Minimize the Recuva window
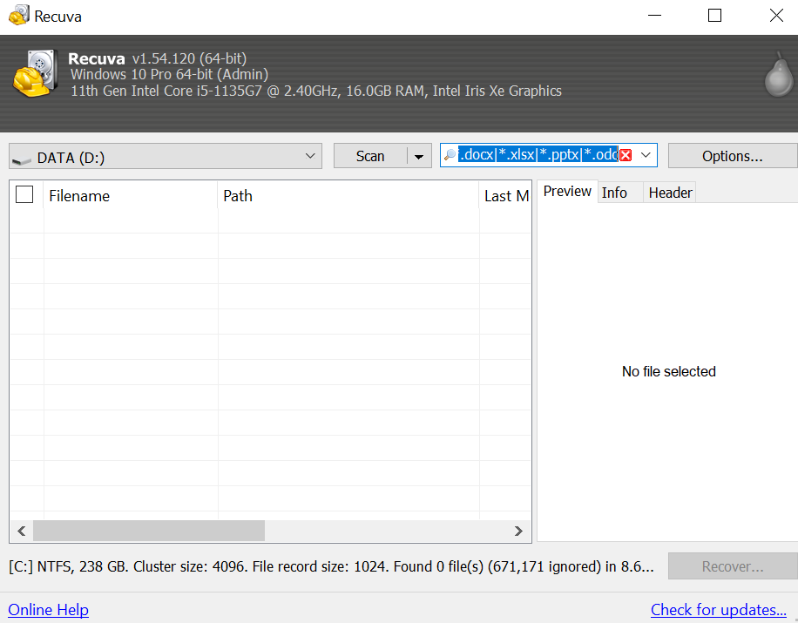Viewport: 798px width, 623px height. [654, 16]
